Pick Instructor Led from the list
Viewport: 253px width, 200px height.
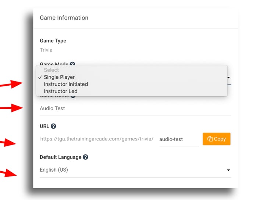click(x=61, y=91)
